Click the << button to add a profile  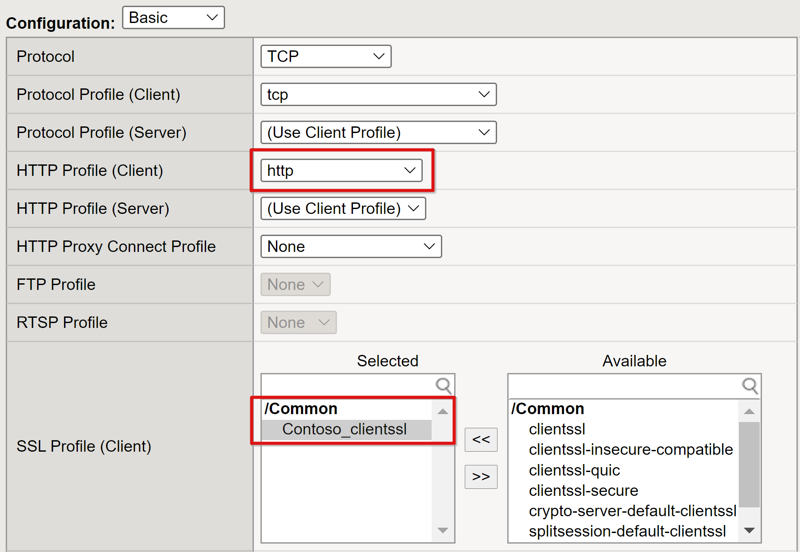[481, 440]
